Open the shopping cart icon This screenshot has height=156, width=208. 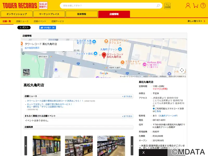click(196, 5)
